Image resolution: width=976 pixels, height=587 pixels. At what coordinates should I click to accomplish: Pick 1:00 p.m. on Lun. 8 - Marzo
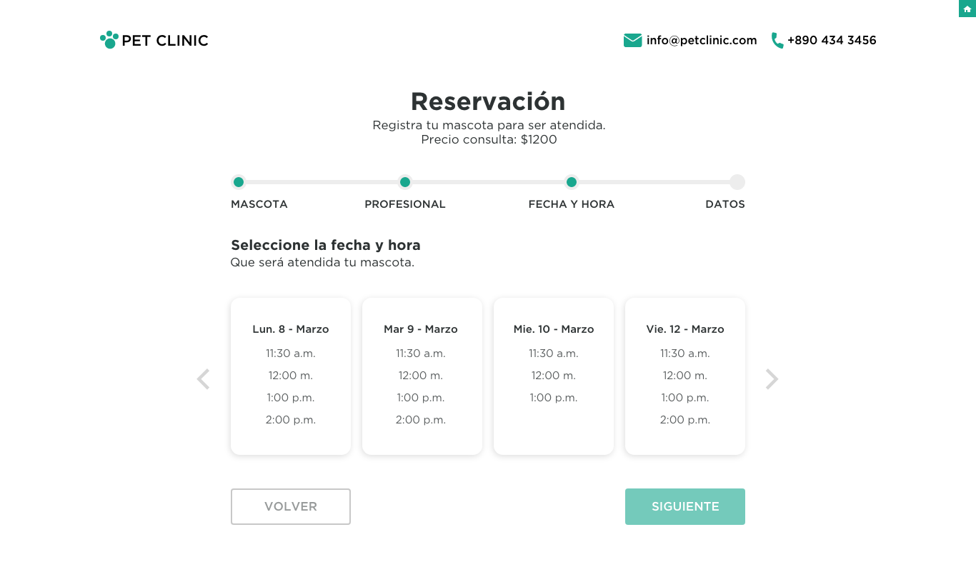[x=291, y=398]
